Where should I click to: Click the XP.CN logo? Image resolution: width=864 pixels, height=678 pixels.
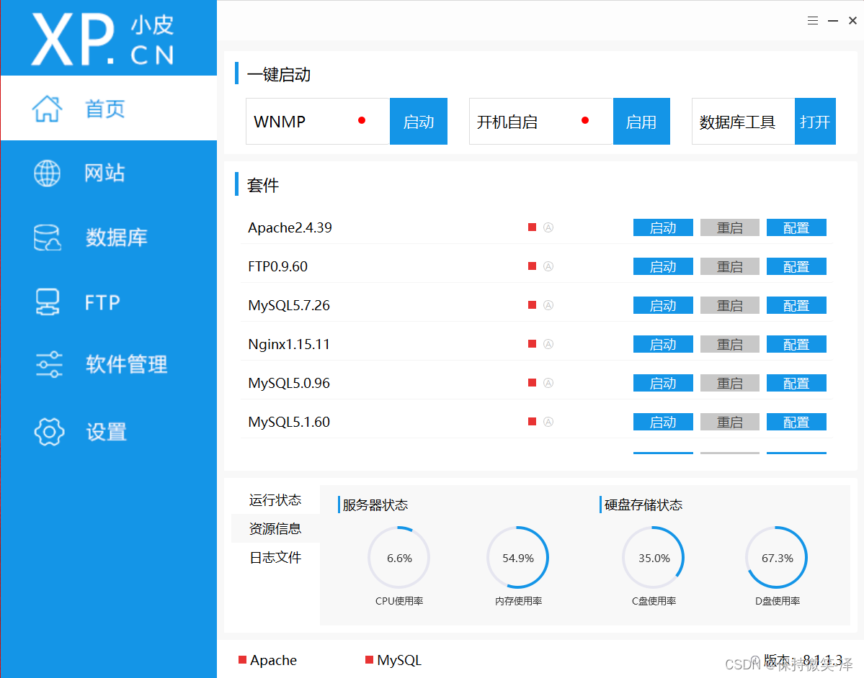(103, 39)
